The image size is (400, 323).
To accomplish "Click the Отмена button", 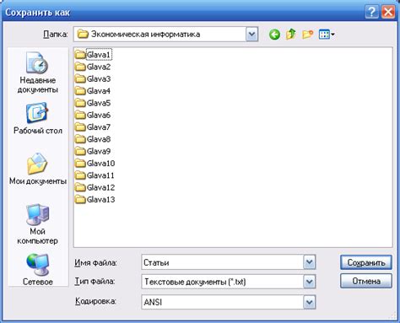I will 366,281.
